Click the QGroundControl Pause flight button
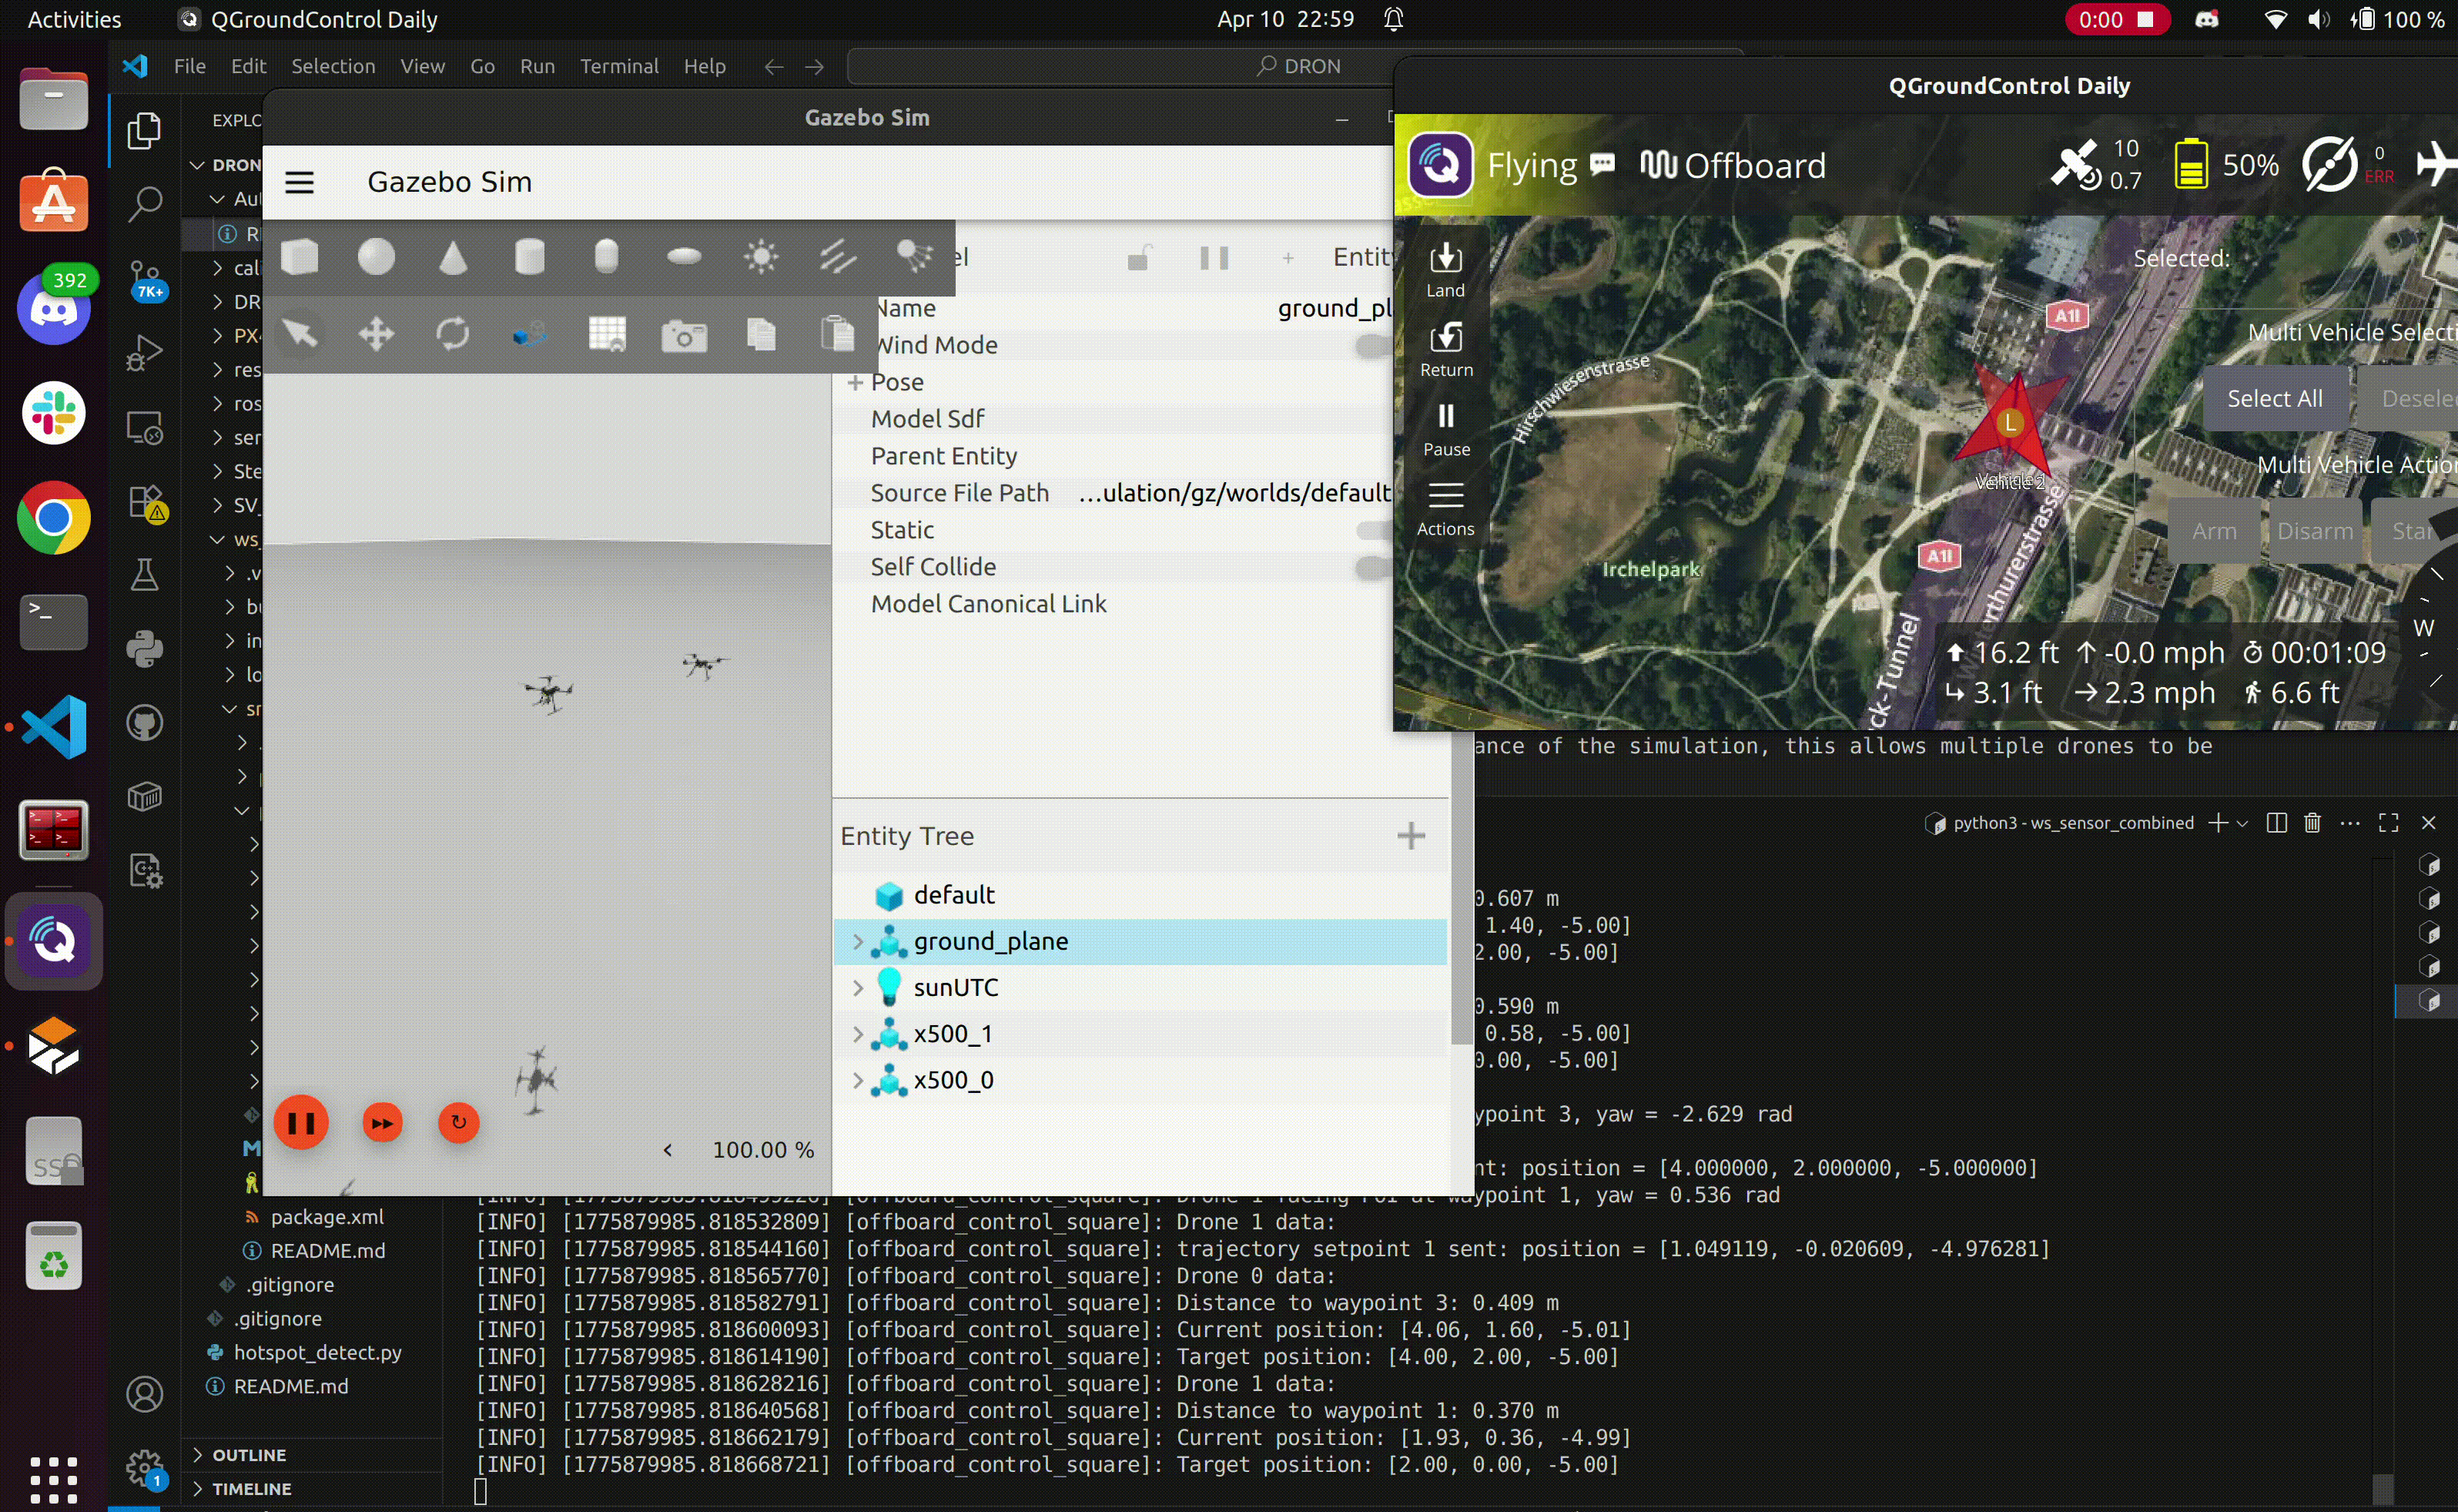Image resolution: width=2458 pixels, height=1512 pixels. coord(1445,429)
